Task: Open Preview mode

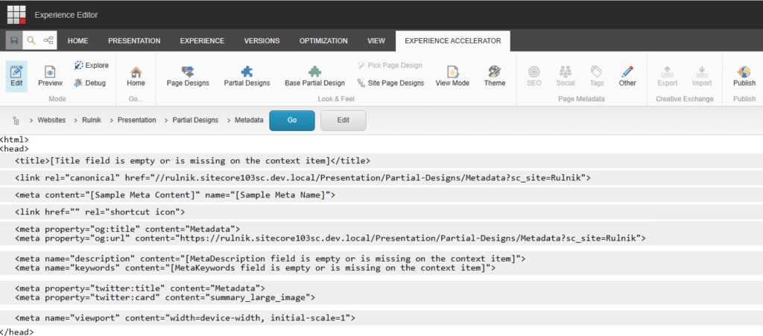Action: coord(50,76)
